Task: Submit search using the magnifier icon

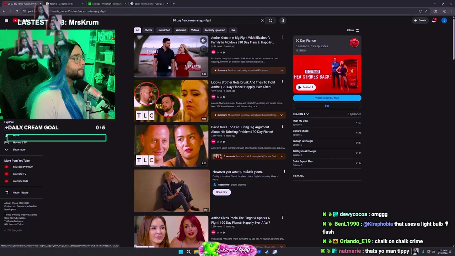Action: [x=271, y=21]
